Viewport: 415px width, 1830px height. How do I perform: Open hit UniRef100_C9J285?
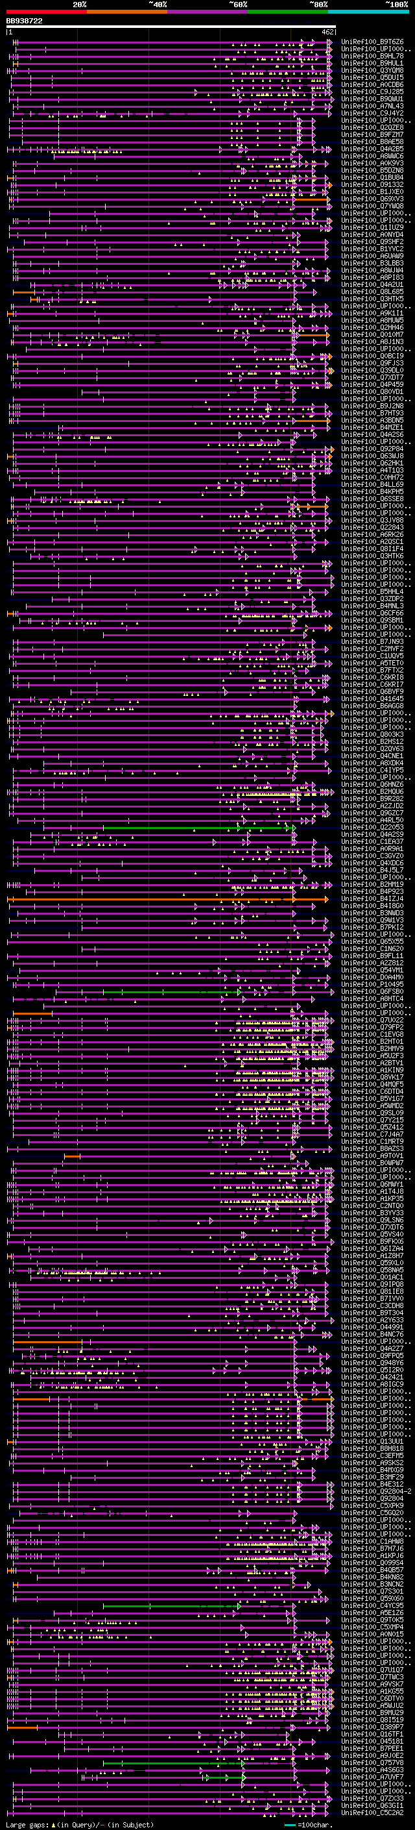point(372,92)
